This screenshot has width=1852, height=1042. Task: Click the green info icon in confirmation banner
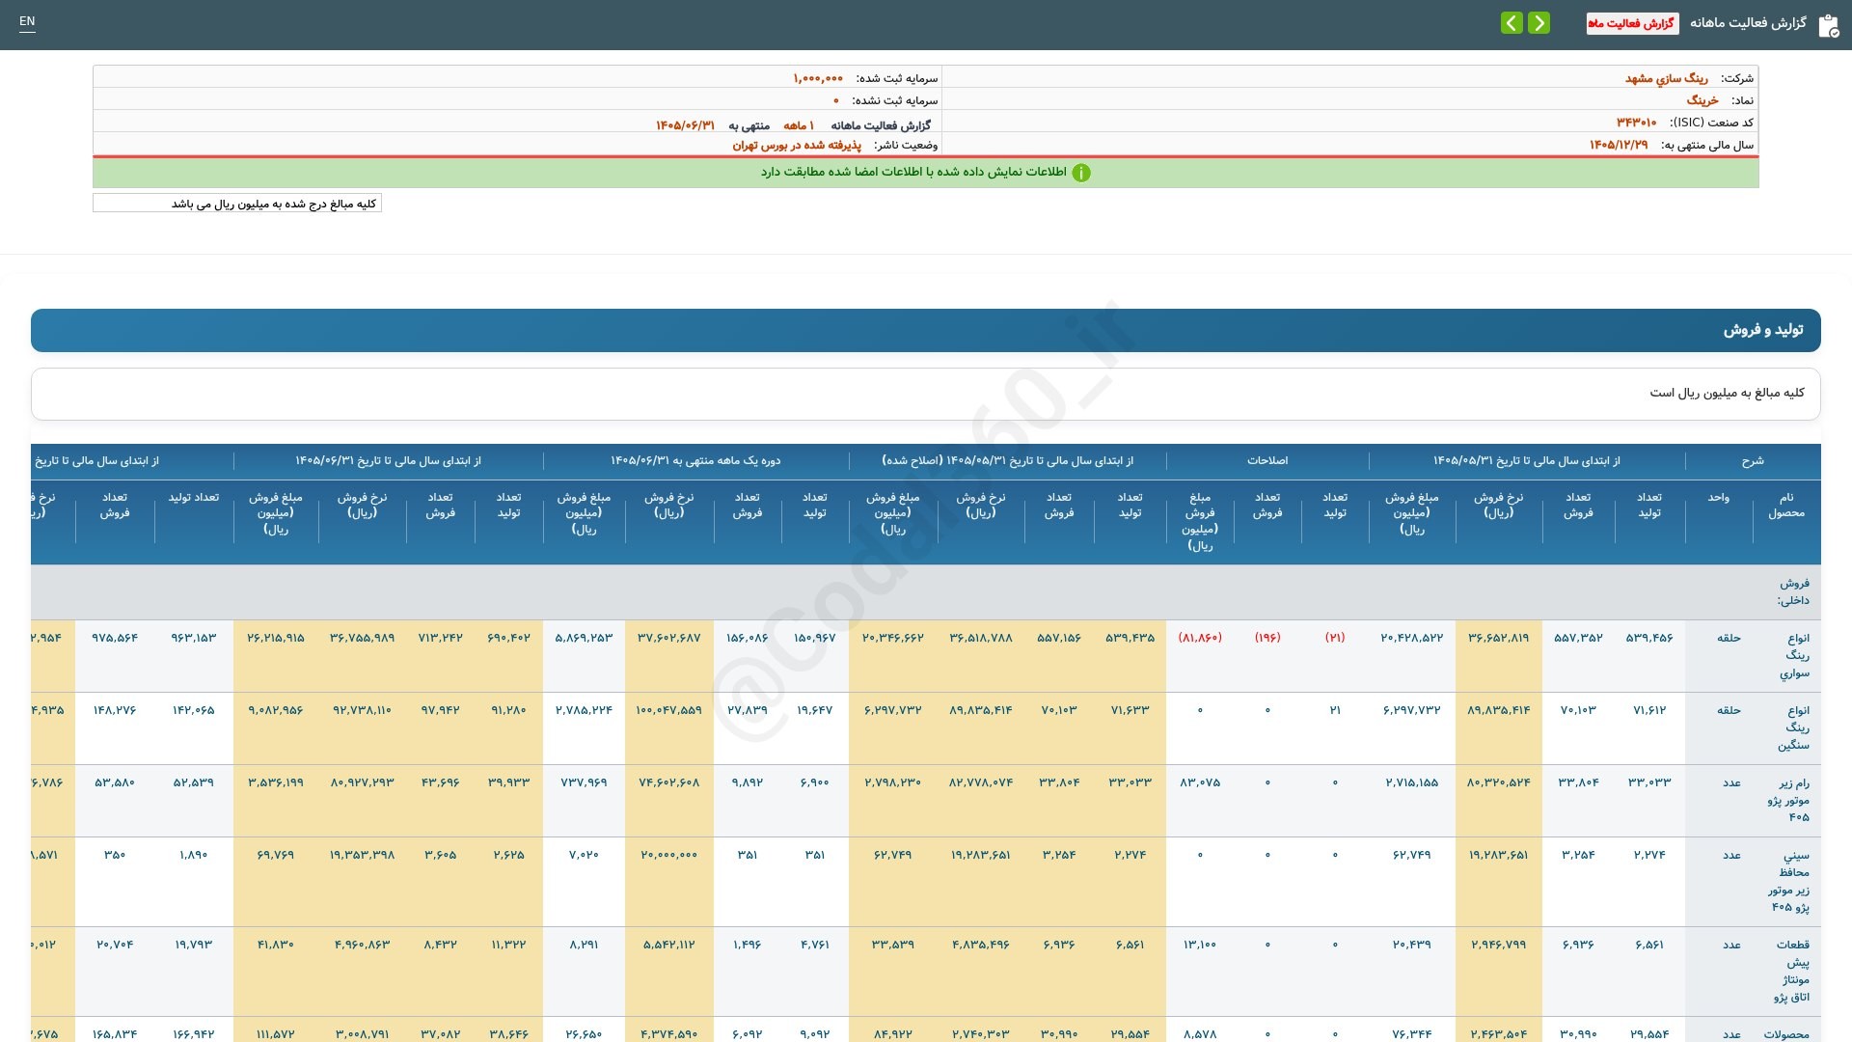tap(1081, 173)
